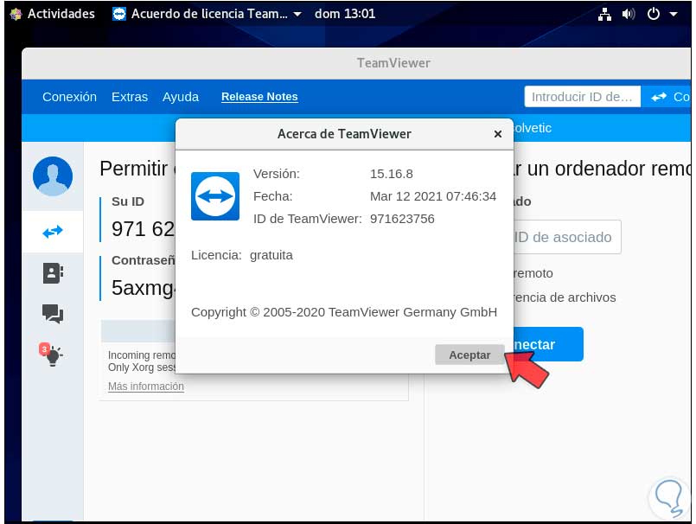
Task: Click the volume speaker icon in top bar
Action: point(629,14)
